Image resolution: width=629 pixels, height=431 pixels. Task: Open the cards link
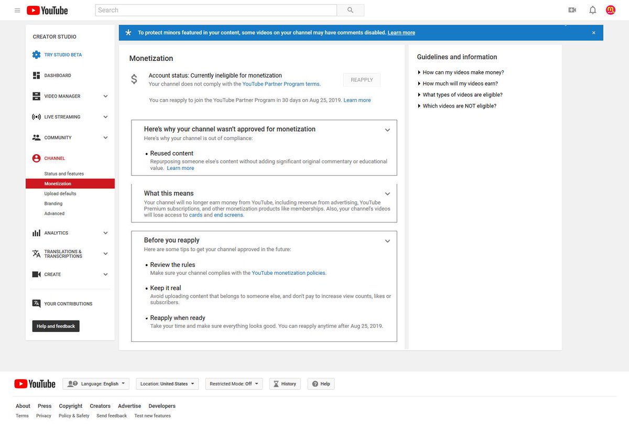pos(196,215)
